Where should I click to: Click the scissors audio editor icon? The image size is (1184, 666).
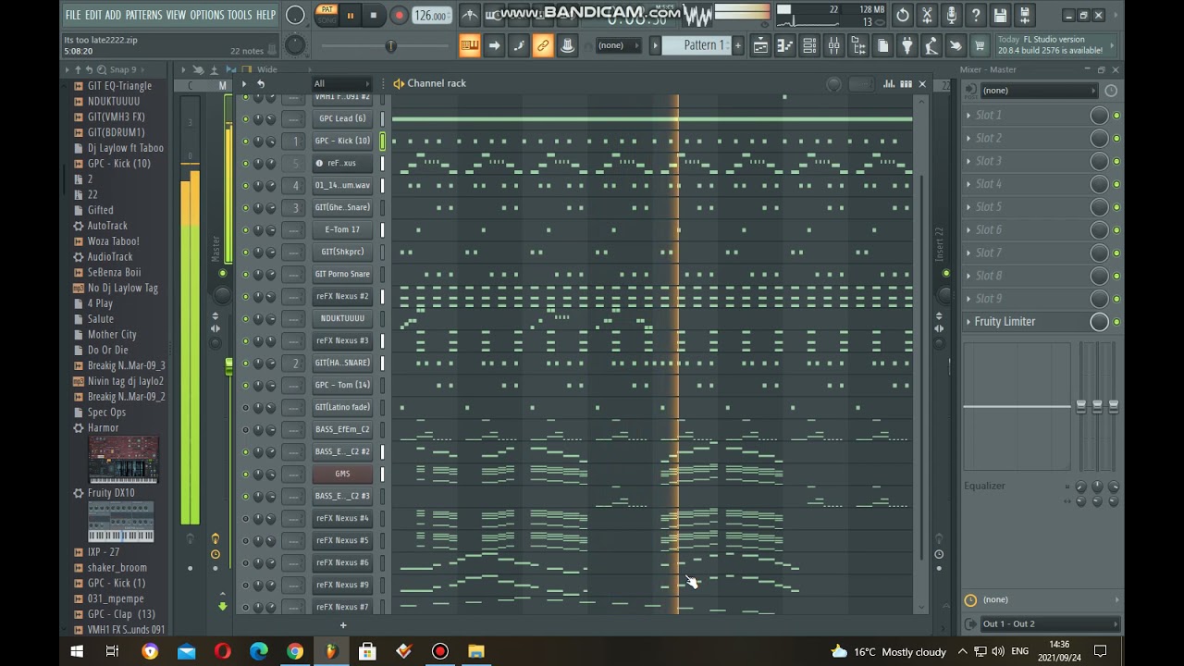coord(927,16)
